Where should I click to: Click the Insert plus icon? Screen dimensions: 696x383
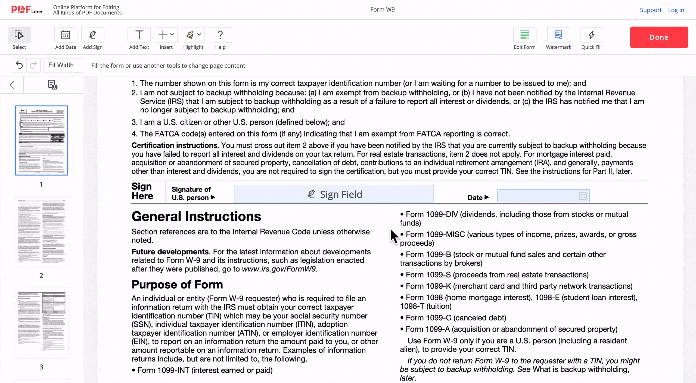click(163, 35)
